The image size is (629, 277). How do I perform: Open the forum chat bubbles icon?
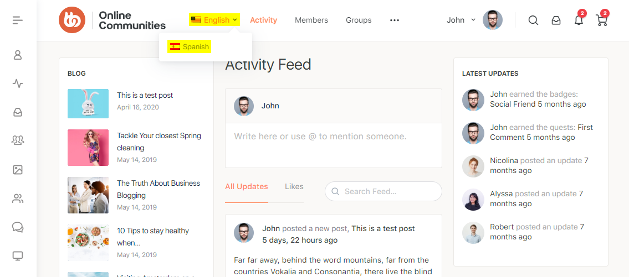click(18, 227)
